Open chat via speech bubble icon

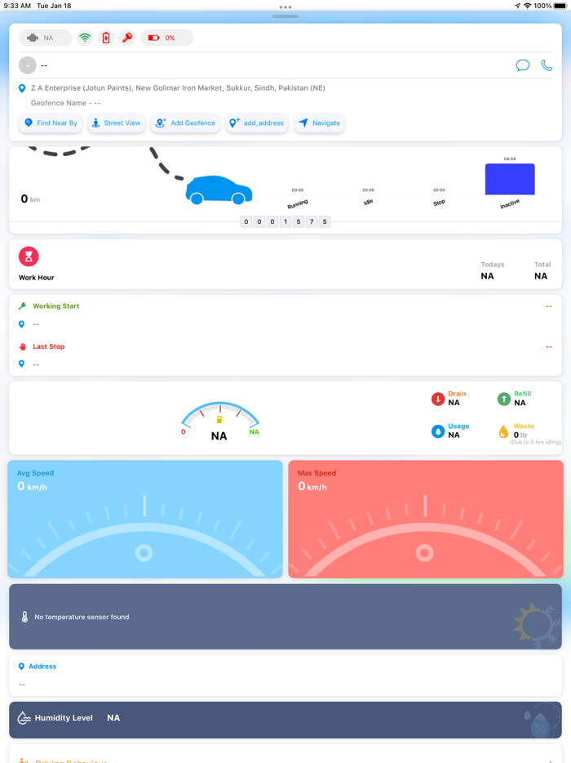(x=522, y=65)
